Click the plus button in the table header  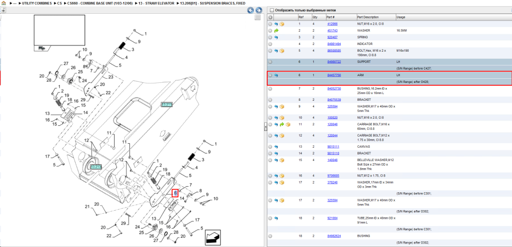pyautogui.click(x=270, y=17)
